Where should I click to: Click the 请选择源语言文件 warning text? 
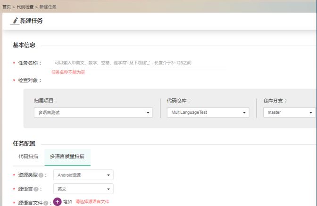pos(92,202)
